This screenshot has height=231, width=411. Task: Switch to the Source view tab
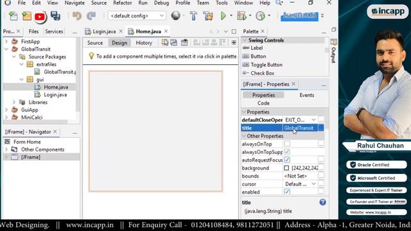click(x=95, y=43)
